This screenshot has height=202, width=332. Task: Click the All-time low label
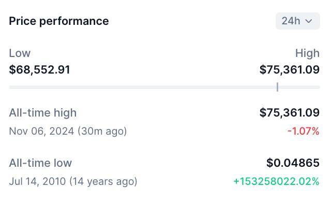(40, 163)
